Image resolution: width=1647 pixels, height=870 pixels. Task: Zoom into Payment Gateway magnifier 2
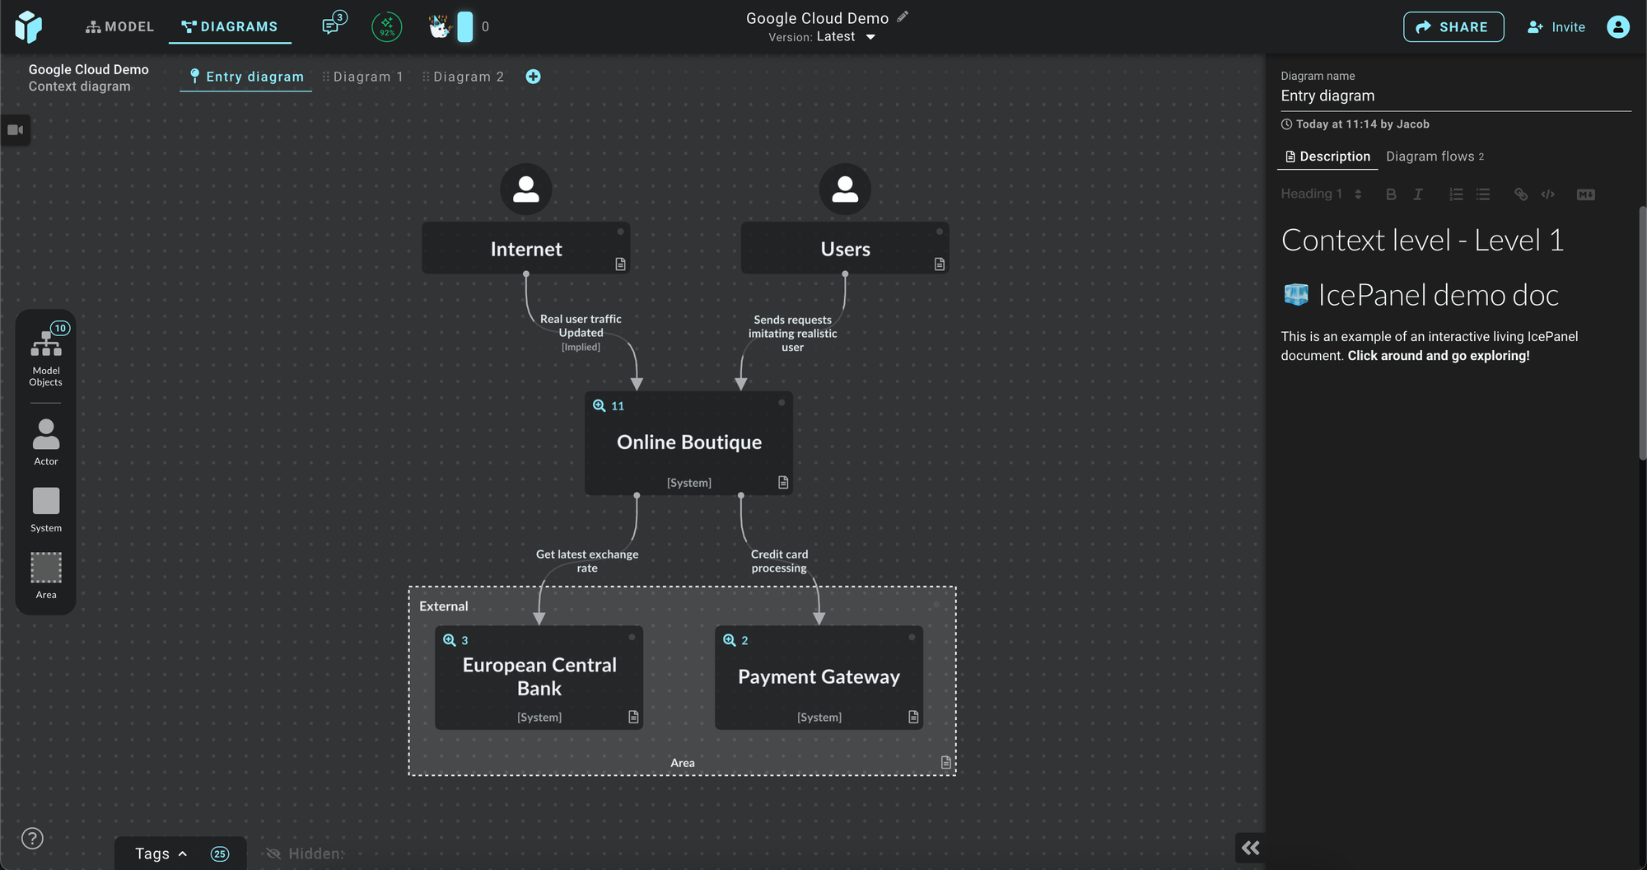click(x=736, y=640)
